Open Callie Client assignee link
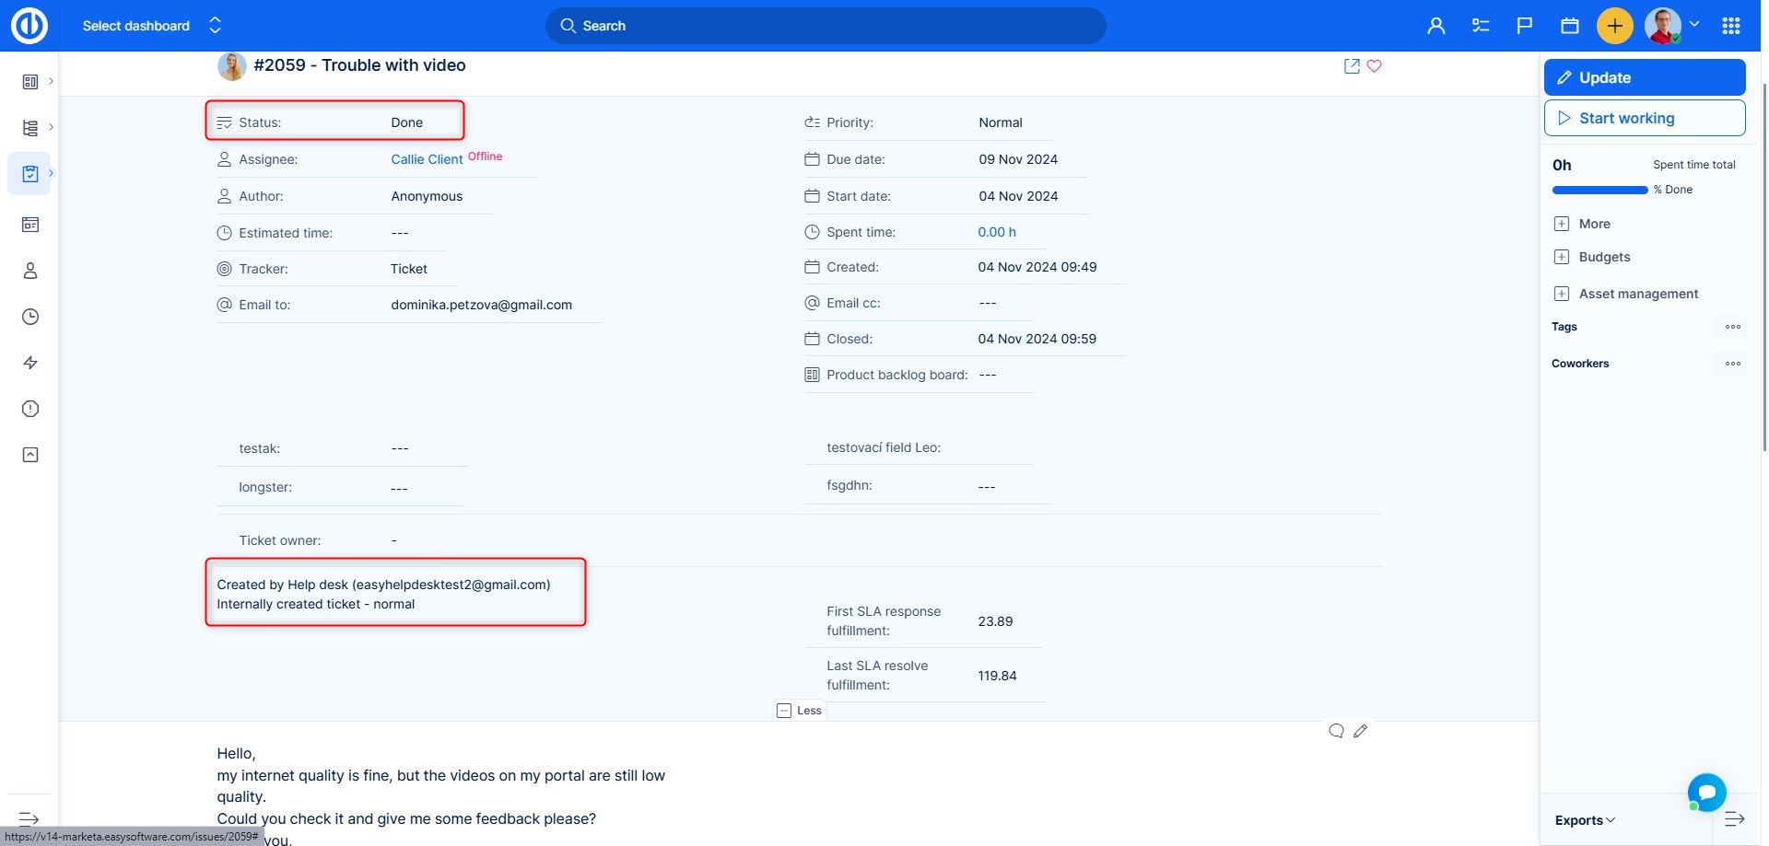Viewport: 1769px width, 846px height. pos(427,159)
